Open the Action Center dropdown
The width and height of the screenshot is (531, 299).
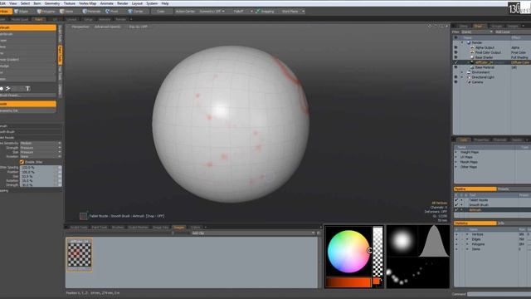(x=185, y=11)
